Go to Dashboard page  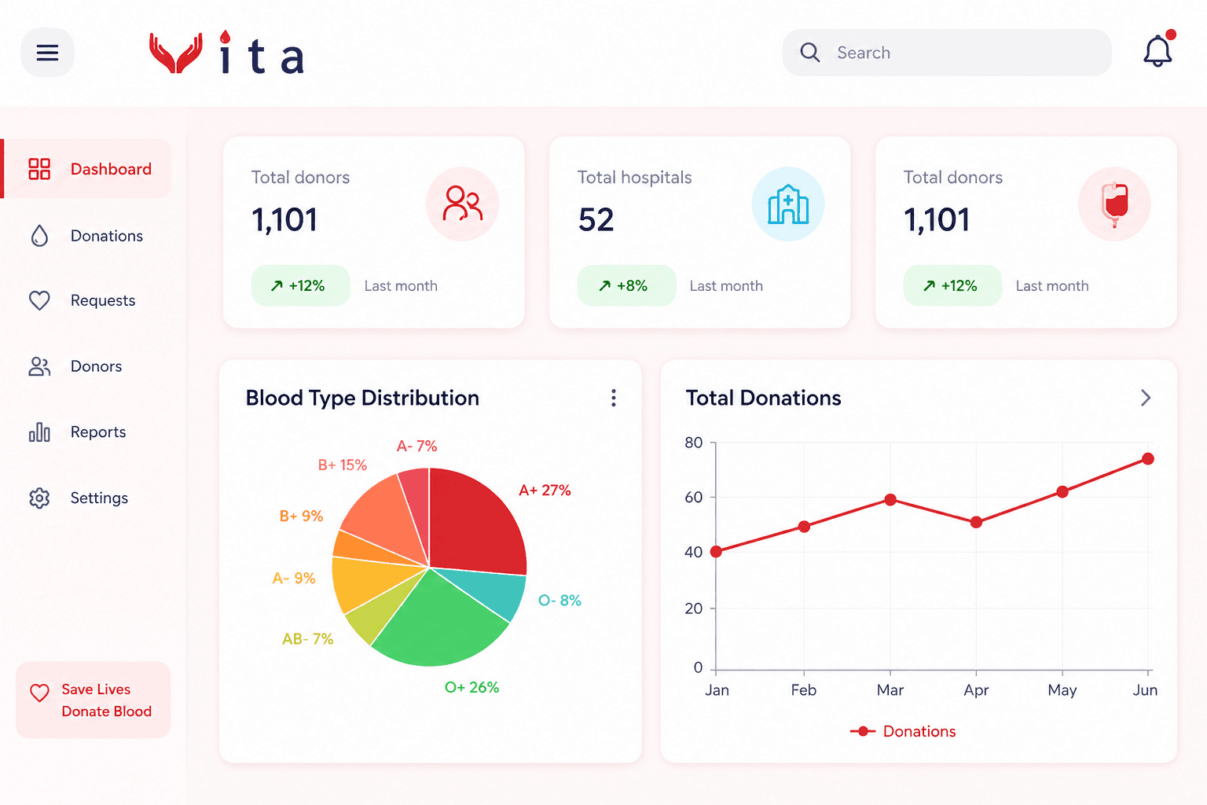[86, 169]
